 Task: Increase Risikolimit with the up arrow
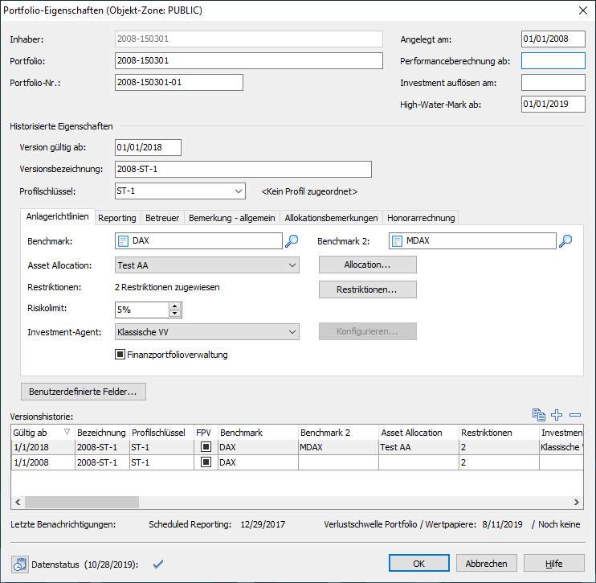coord(175,306)
